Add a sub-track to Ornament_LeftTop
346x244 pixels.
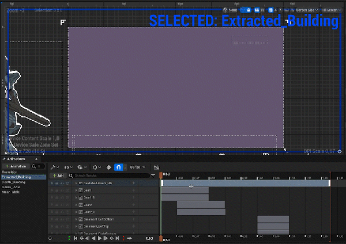pyautogui.click(x=134, y=226)
